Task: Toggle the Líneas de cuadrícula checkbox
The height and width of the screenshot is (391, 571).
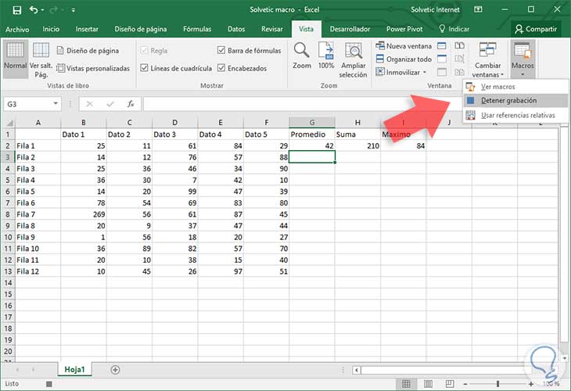Action: click(x=144, y=68)
